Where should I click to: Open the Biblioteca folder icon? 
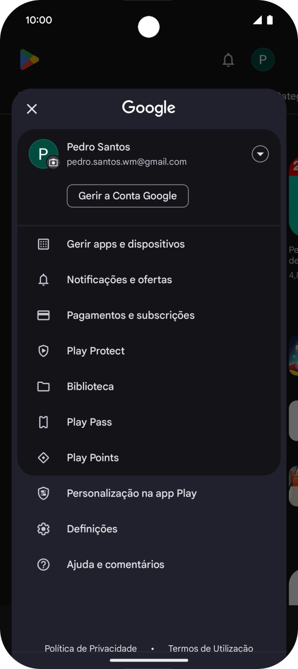pyautogui.click(x=44, y=386)
